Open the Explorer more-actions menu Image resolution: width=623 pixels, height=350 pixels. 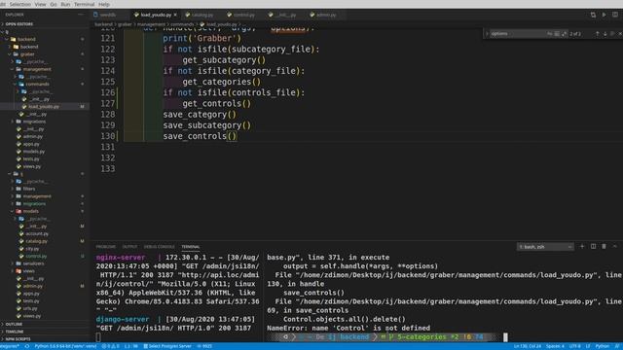tap(81, 15)
